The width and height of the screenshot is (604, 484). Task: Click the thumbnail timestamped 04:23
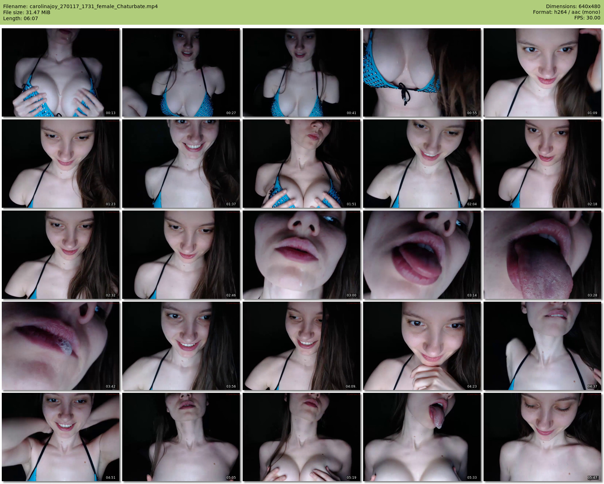pyautogui.click(x=422, y=346)
